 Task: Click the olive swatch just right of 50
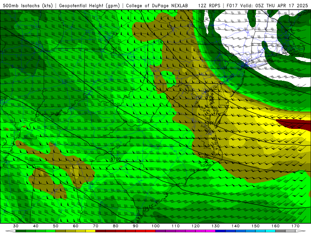pyautogui.click(x=61, y=231)
